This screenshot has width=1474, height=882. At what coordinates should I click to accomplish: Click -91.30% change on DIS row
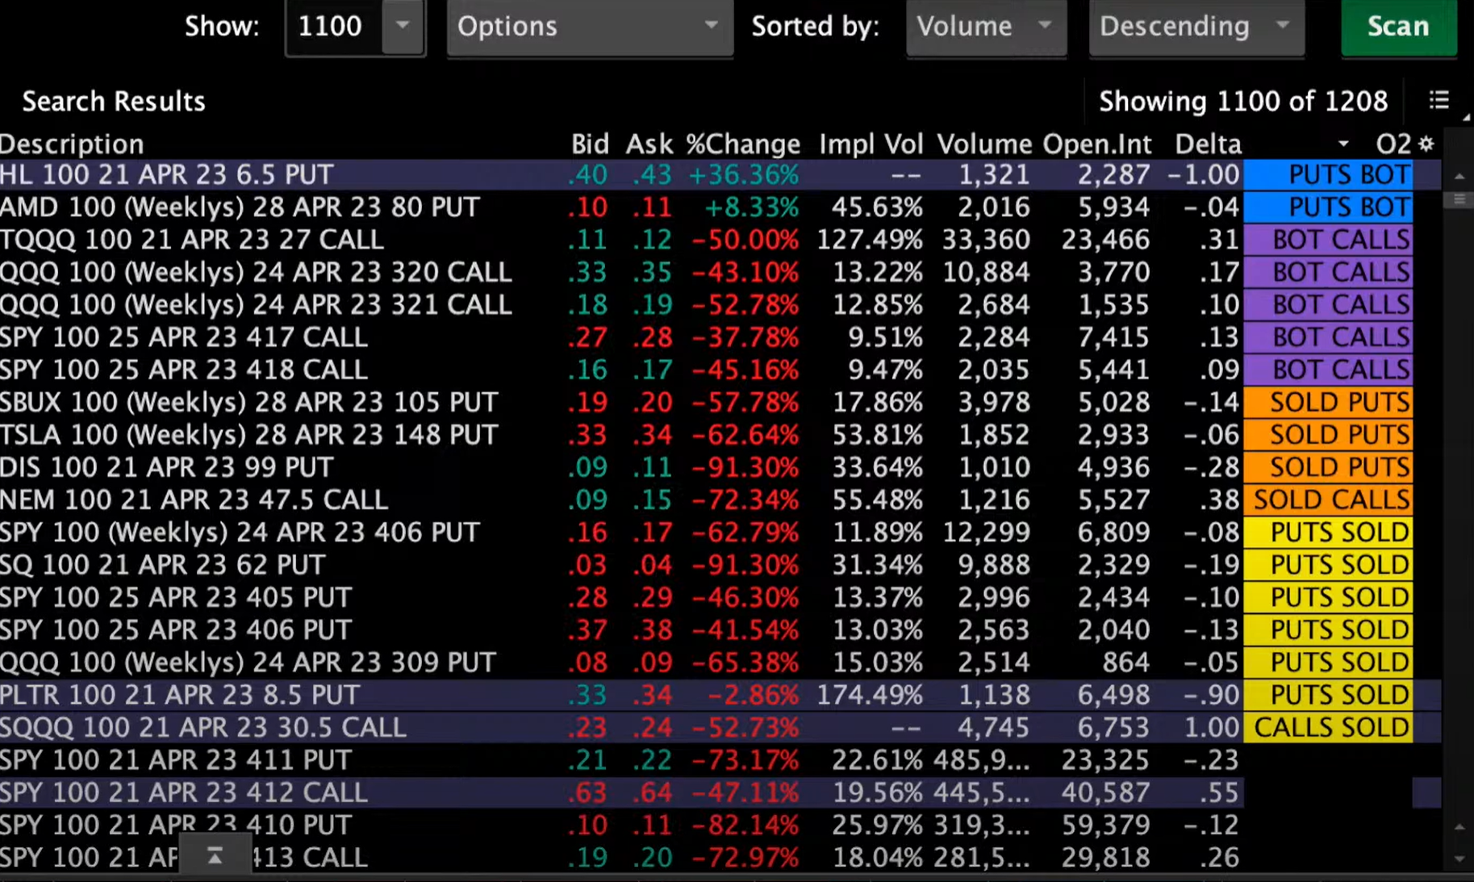coord(745,467)
